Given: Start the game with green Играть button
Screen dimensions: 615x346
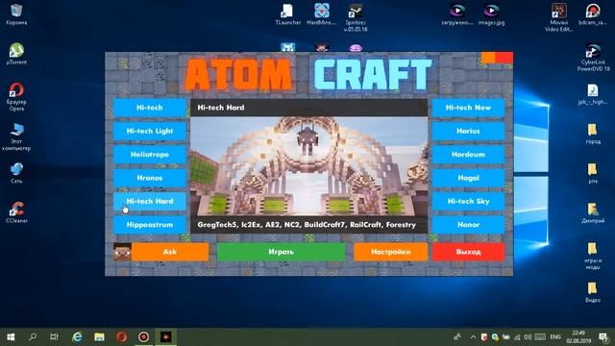Looking at the screenshot, I should 281,252.
